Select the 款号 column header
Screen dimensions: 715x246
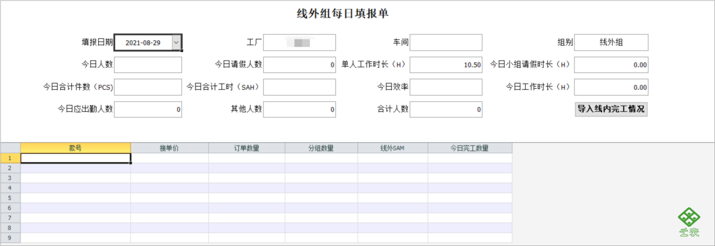(76, 148)
